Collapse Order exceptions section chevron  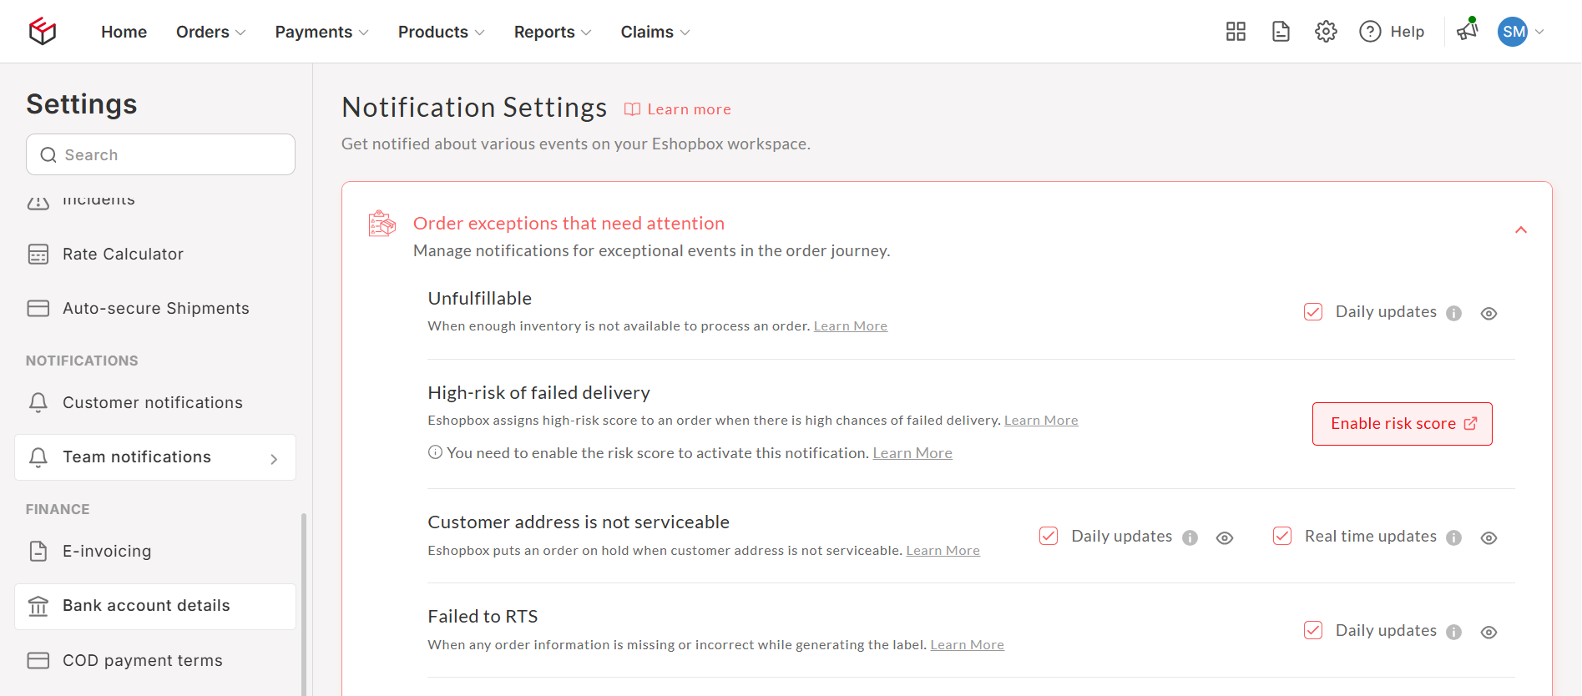click(x=1521, y=230)
